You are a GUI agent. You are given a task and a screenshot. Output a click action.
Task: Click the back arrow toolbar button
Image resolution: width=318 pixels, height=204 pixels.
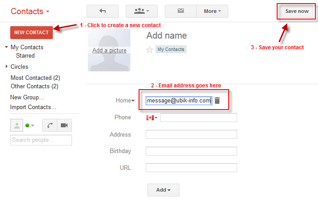tap(102, 11)
